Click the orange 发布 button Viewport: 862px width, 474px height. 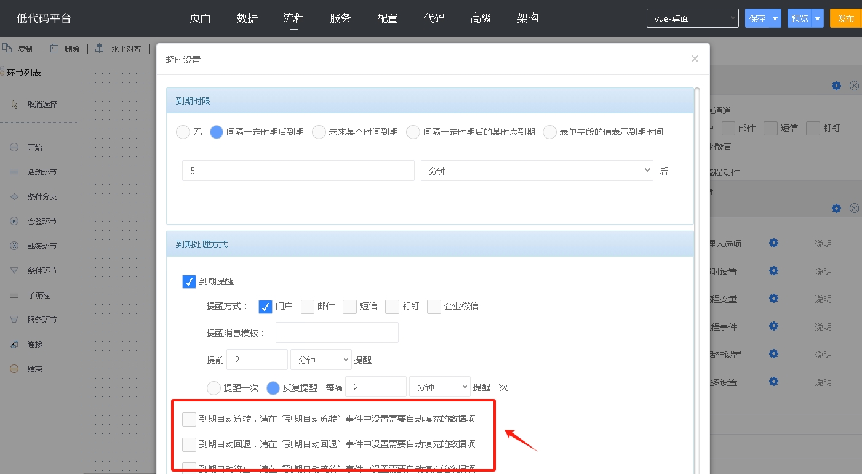point(846,18)
